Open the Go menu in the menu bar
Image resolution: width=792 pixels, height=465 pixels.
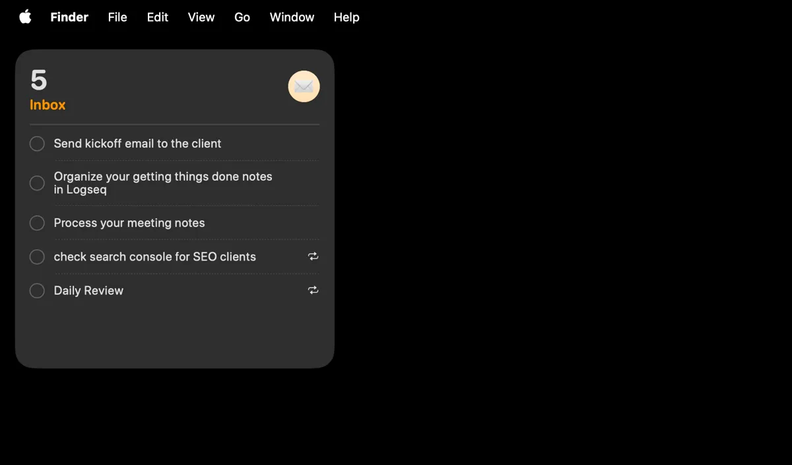(x=242, y=16)
